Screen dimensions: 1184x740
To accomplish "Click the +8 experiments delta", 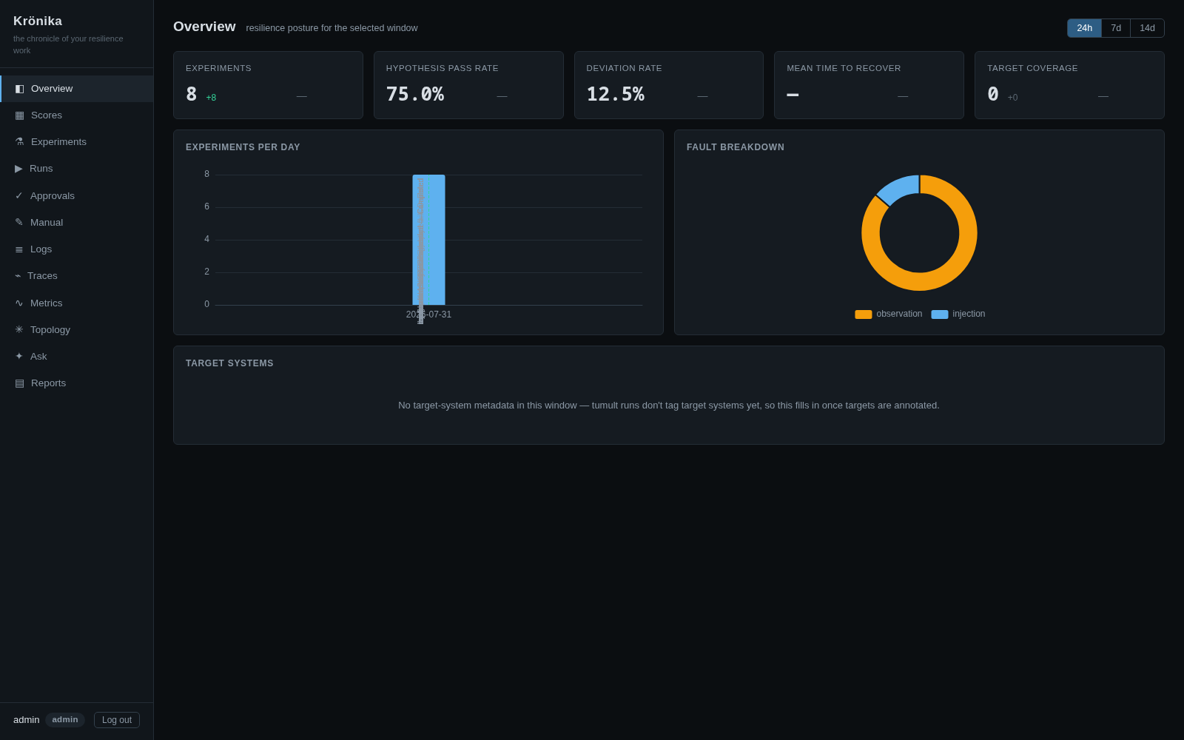I will (211, 98).
